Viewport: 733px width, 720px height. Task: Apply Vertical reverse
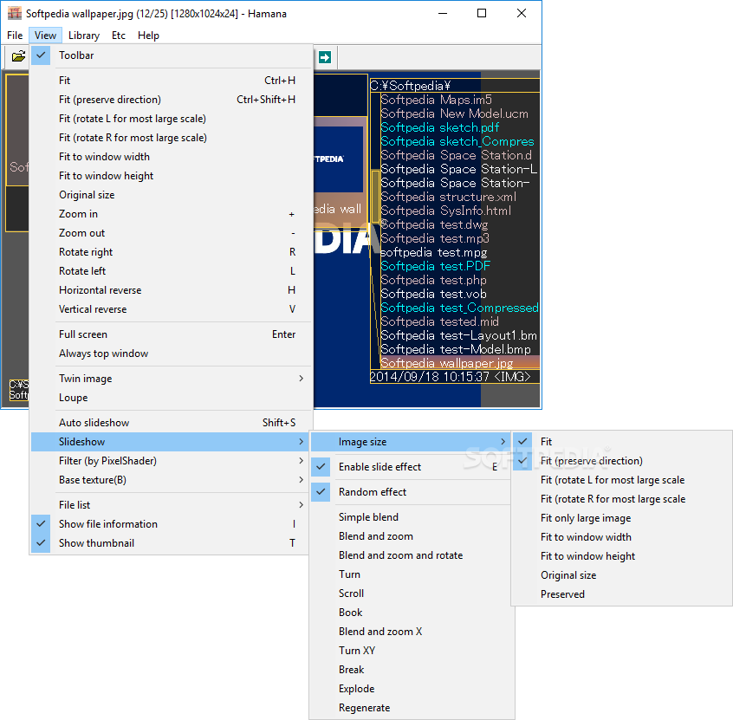pos(171,309)
